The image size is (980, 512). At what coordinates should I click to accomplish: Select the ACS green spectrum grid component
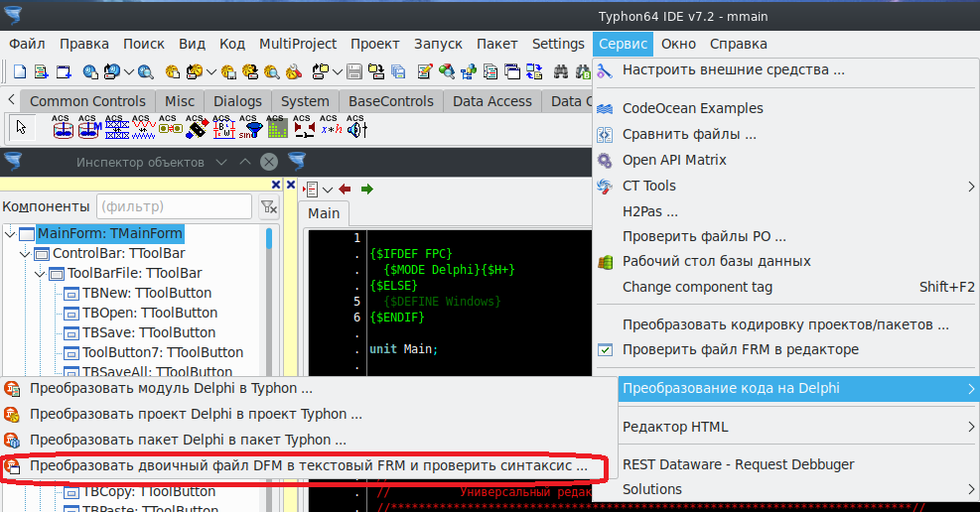tap(277, 127)
